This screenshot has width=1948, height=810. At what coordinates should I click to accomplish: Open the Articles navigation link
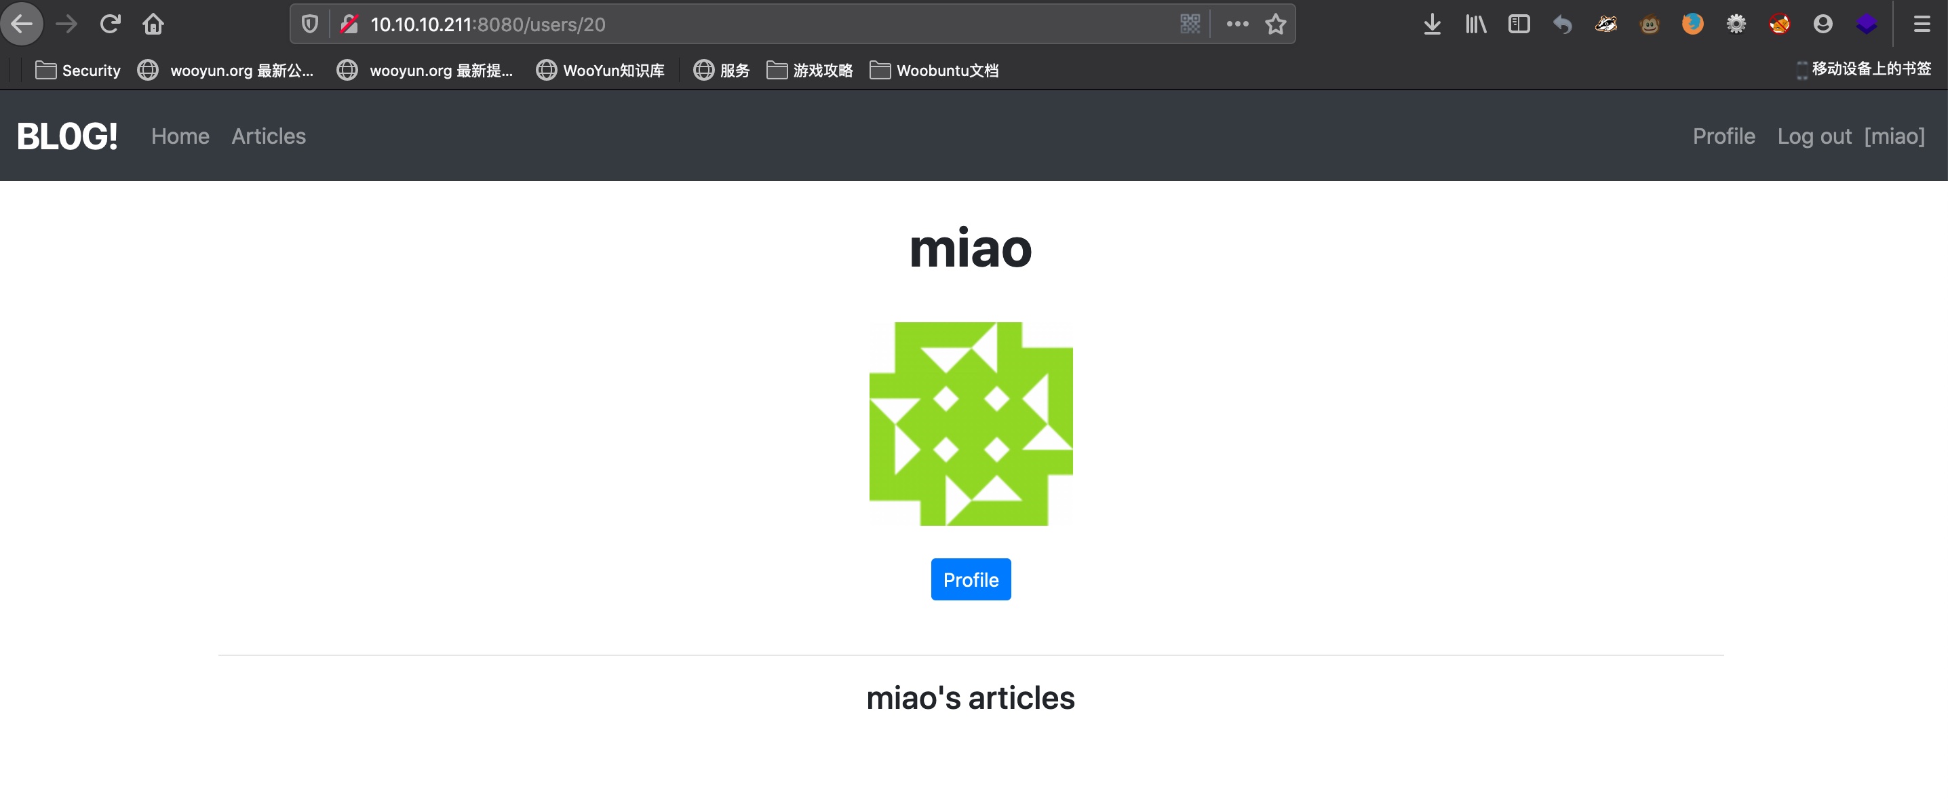coord(269,136)
